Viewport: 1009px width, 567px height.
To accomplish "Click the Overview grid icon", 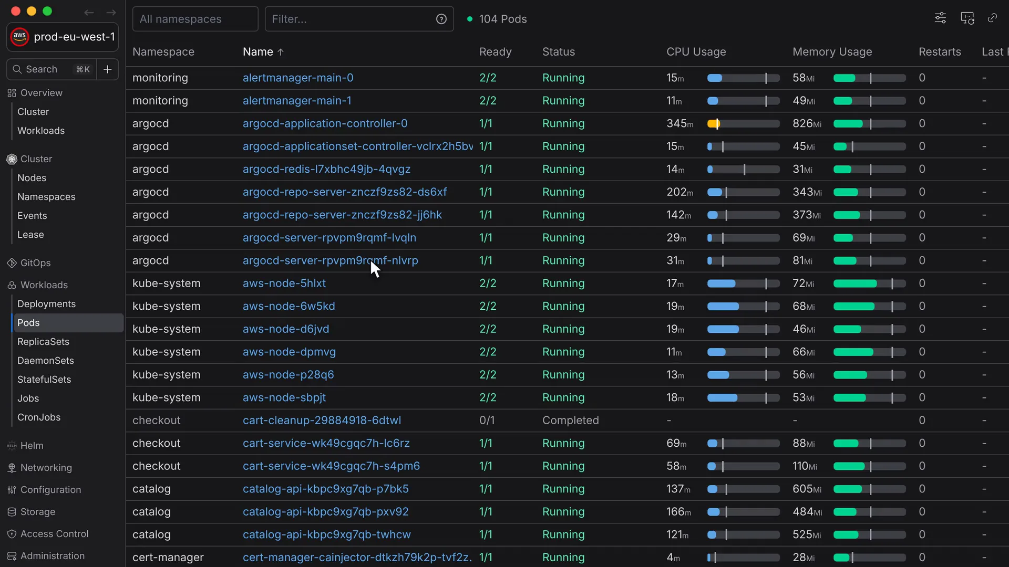I will pos(12,93).
